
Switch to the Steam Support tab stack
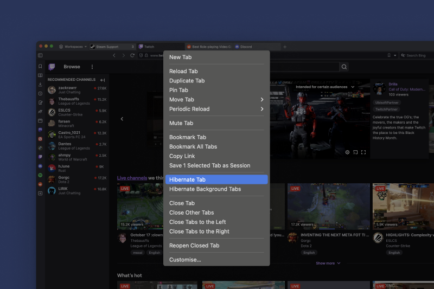(x=112, y=47)
